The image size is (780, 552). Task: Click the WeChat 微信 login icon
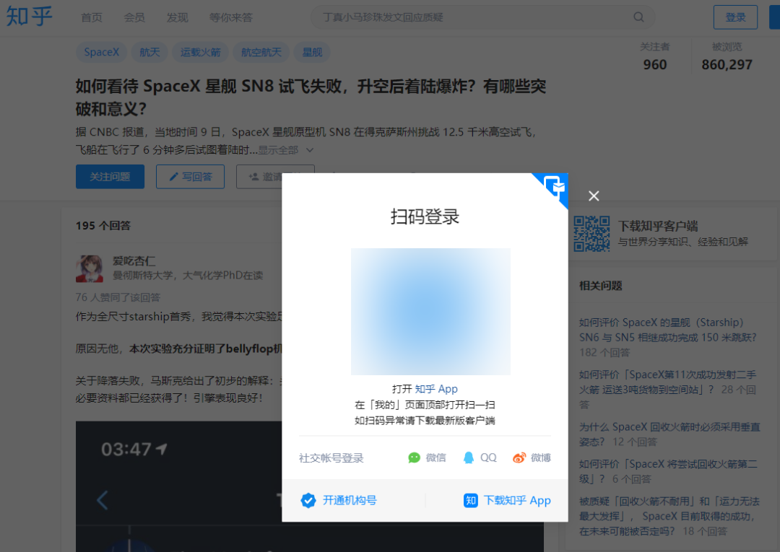click(414, 457)
